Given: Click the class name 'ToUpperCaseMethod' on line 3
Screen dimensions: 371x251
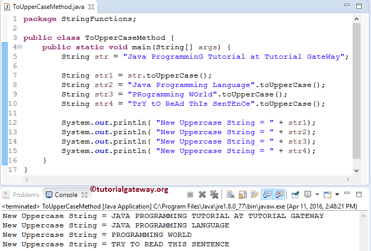Looking at the screenshot, I should [x=125, y=38].
